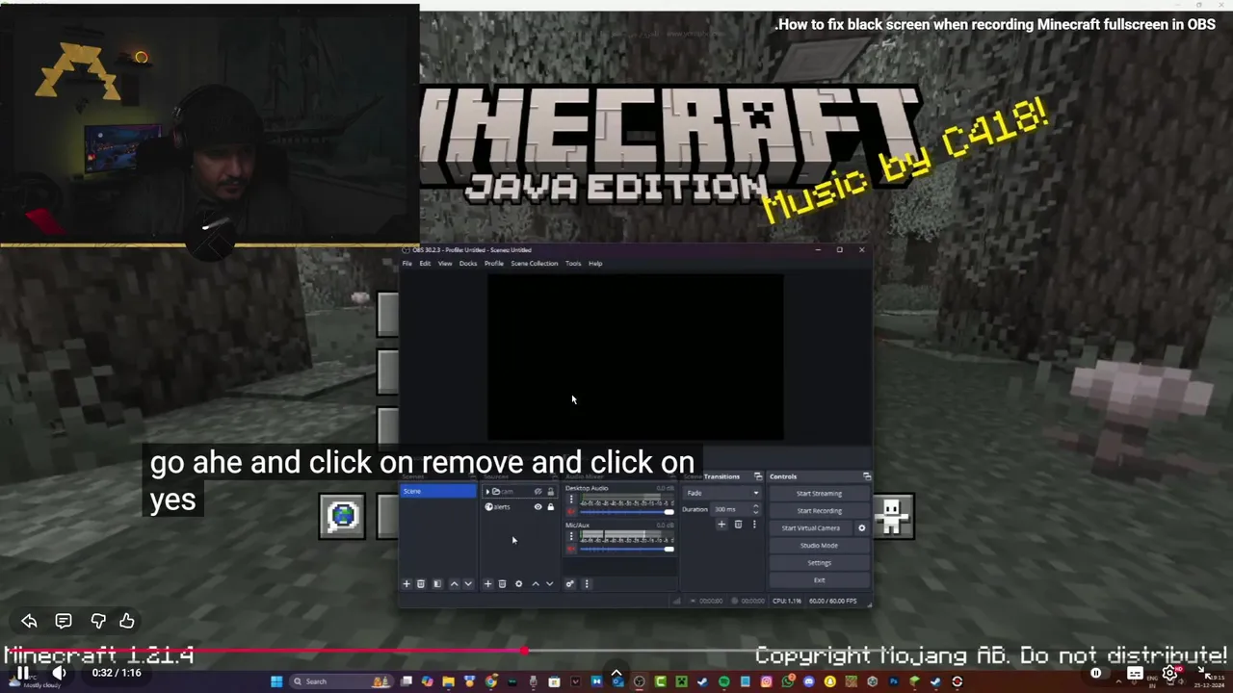Pop out the Controls dock with its float icon
Screen dimensions: 1233x693
[x=867, y=476]
